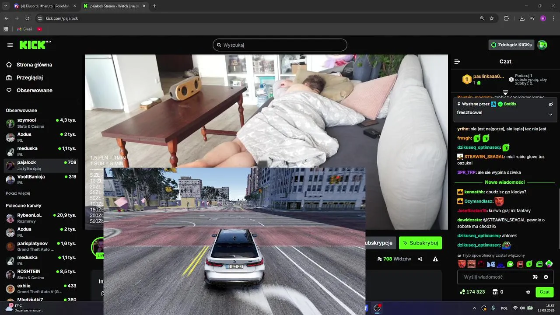Open the Kick shop icon
This screenshot has height=315, width=560.
coord(495,292)
